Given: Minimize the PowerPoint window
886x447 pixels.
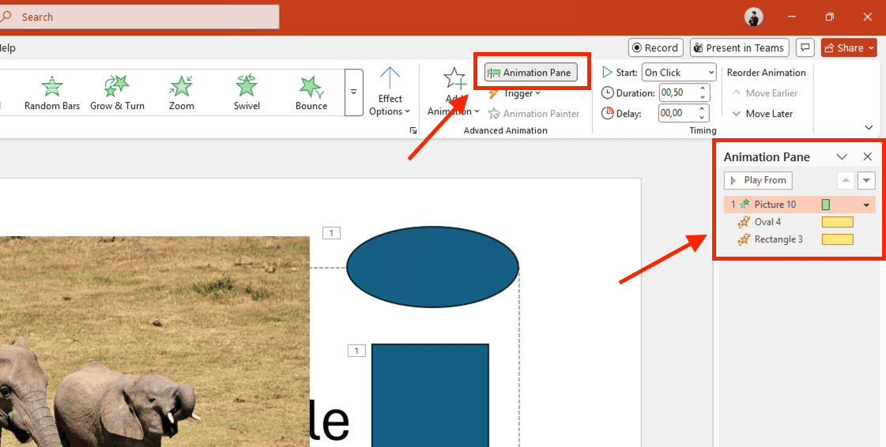Looking at the screenshot, I should [791, 17].
